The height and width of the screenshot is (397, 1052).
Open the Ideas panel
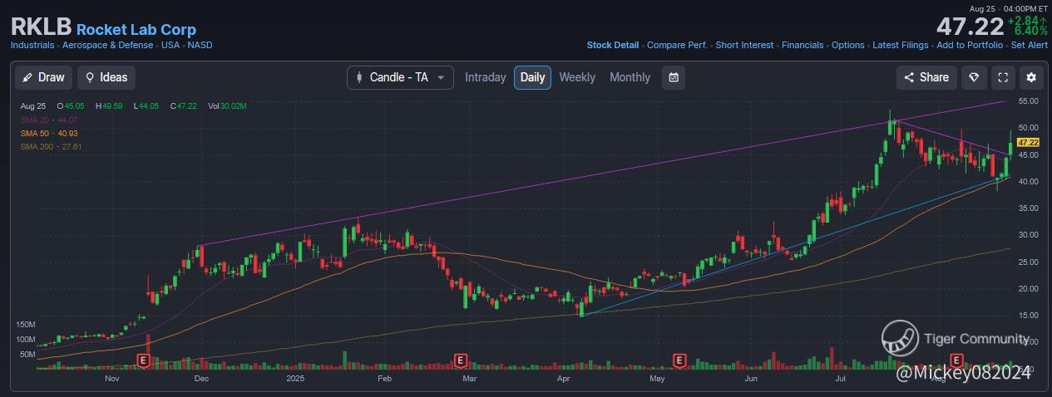point(106,77)
